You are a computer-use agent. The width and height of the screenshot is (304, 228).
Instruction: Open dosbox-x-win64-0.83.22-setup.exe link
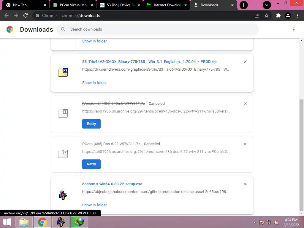pos(112,184)
